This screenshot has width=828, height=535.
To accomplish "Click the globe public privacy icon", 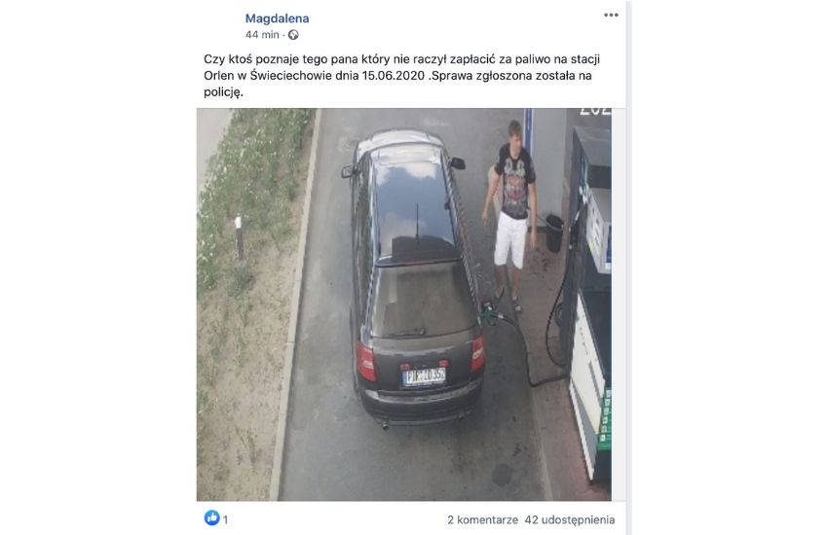I will pos(293,35).
